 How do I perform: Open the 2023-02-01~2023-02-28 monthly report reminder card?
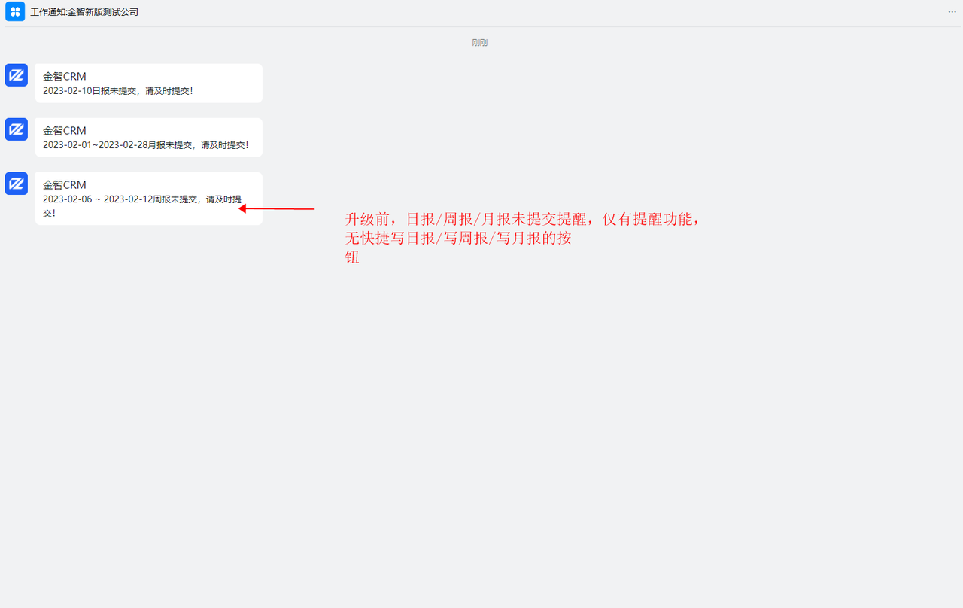coord(149,138)
